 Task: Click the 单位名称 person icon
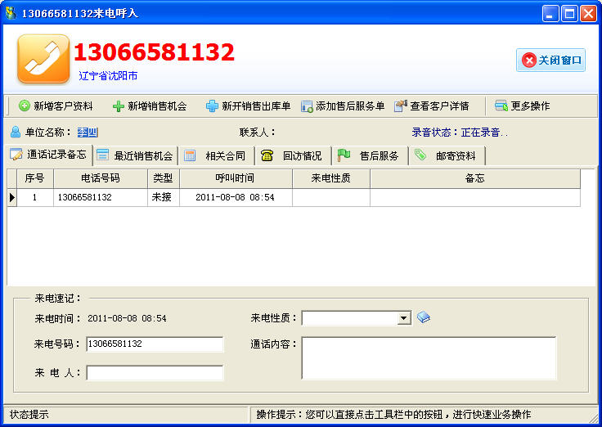(x=15, y=132)
